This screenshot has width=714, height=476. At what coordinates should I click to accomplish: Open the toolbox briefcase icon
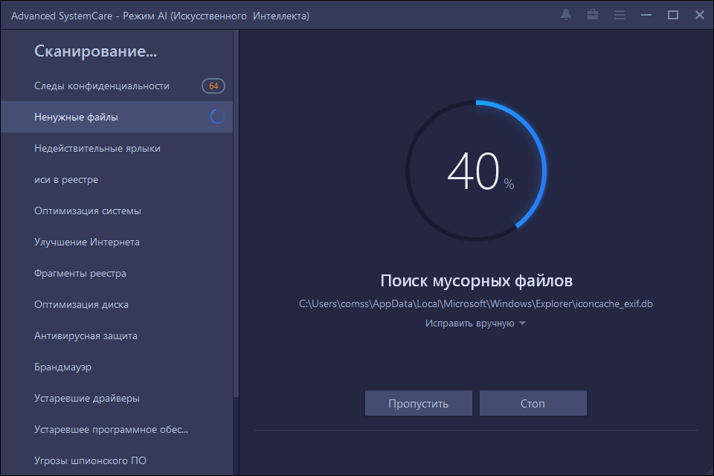592,14
